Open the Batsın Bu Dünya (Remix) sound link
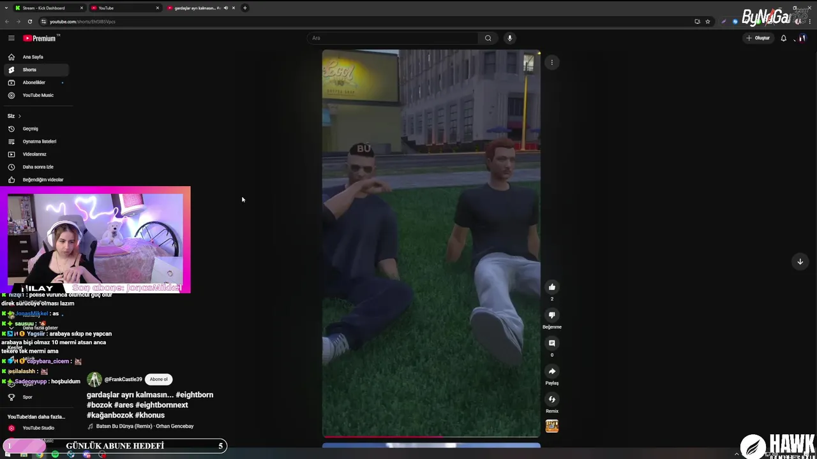817x459 pixels. coord(144,426)
